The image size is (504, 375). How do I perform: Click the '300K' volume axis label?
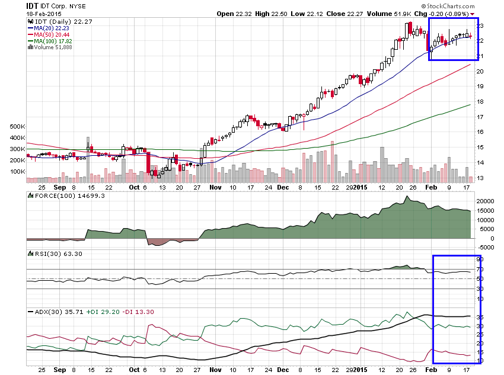coord(17,149)
